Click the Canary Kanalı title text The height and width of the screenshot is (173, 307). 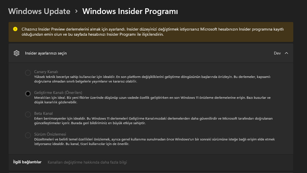[46, 72]
